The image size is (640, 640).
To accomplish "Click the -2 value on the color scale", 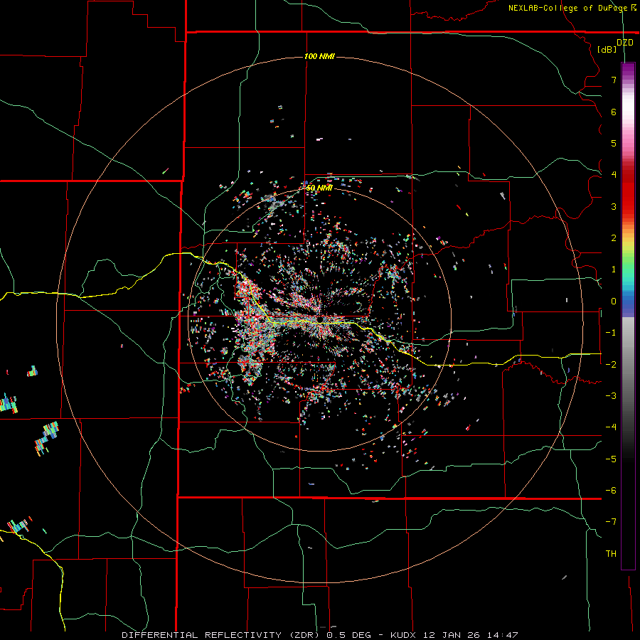I will (x=611, y=364).
